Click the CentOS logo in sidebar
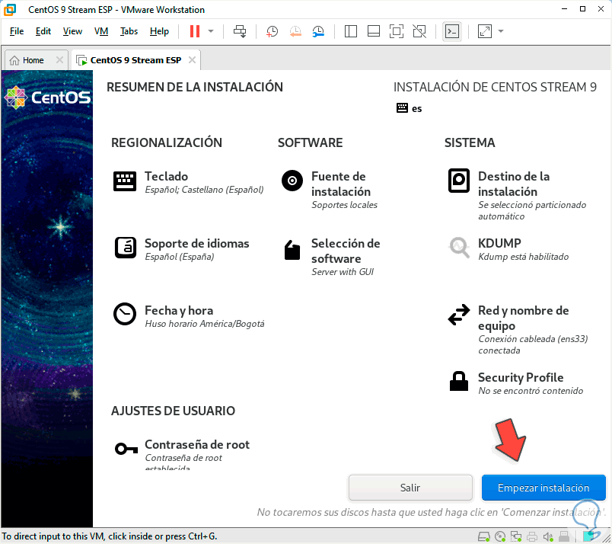The height and width of the screenshot is (544, 612). click(47, 98)
